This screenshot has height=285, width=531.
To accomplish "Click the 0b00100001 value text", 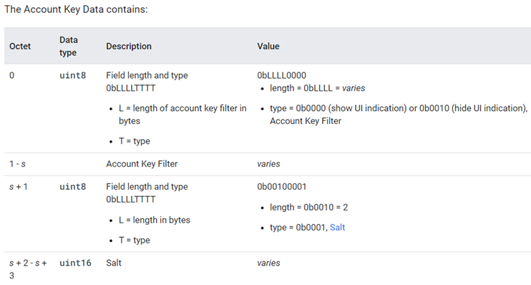I will coord(281,187).
